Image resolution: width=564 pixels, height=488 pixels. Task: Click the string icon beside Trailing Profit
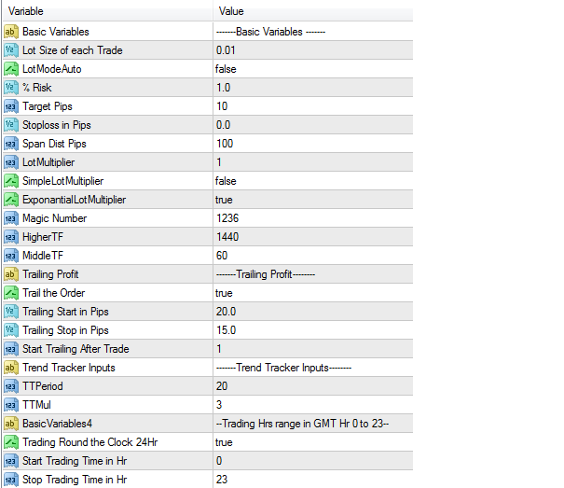[x=10, y=274]
